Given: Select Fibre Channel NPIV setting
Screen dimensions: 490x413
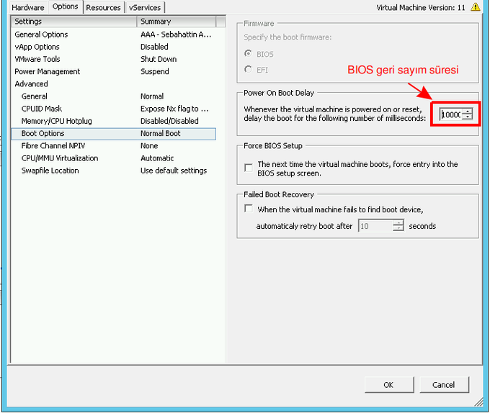Looking at the screenshot, I should [x=113, y=145].
